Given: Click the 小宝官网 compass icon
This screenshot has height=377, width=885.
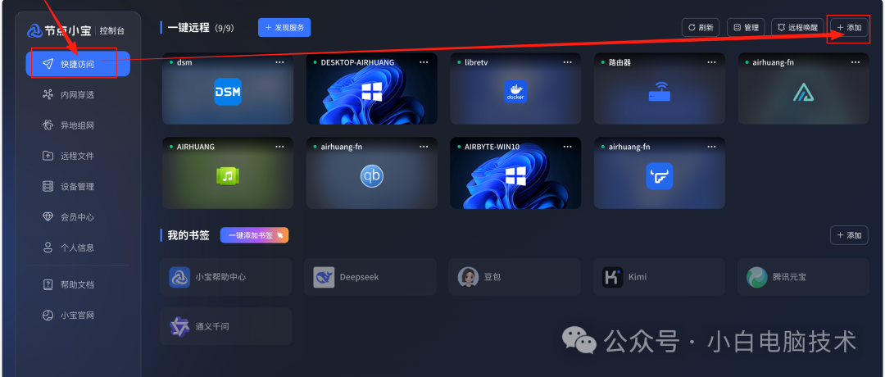Looking at the screenshot, I should pos(48,316).
